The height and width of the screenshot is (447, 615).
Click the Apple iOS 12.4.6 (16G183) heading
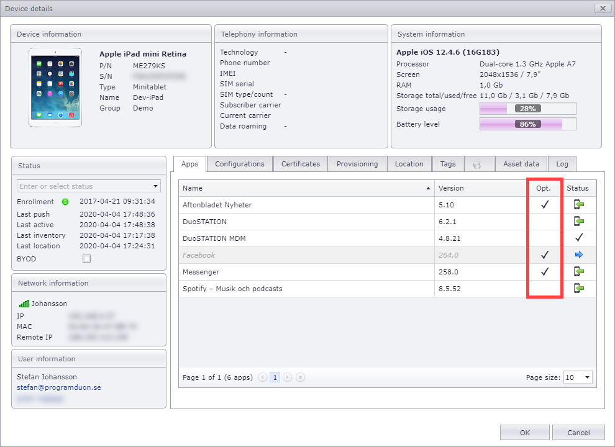tap(447, 52)
